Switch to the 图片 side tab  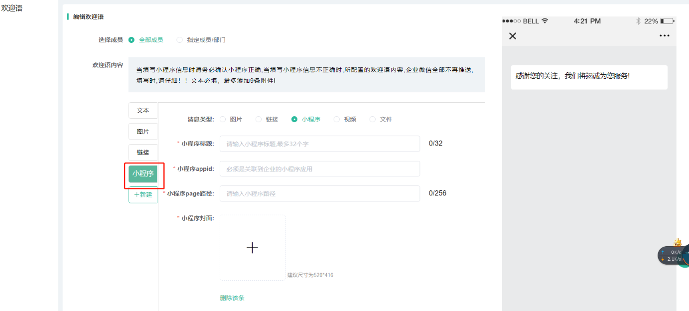tap(143, 132)
